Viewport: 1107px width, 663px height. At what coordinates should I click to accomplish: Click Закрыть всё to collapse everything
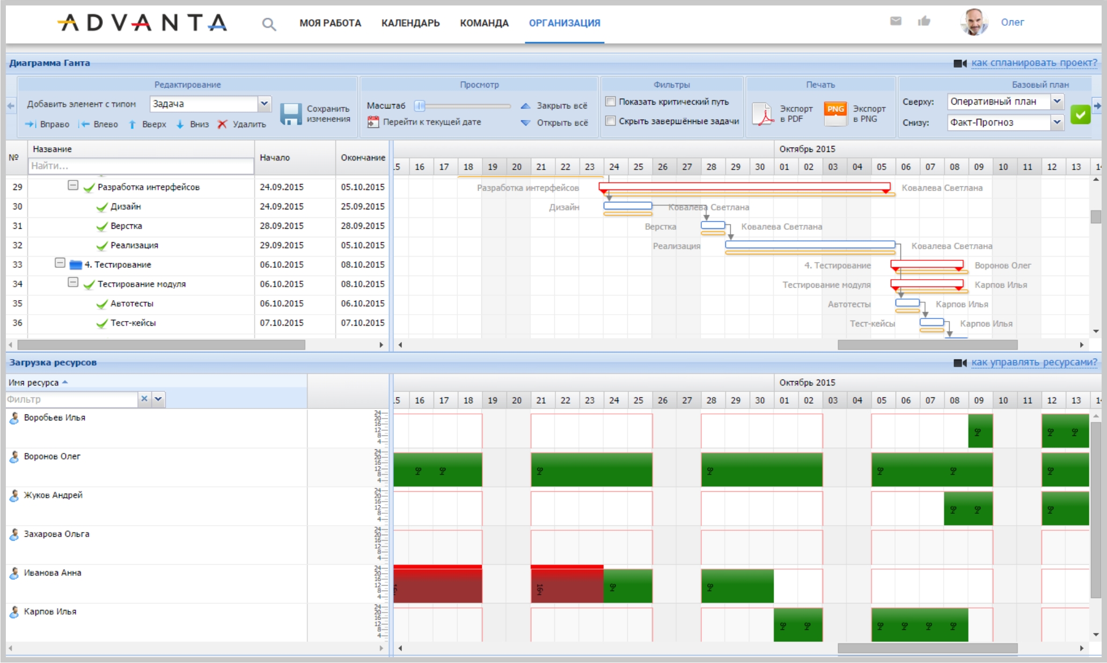[x=554, y=106]
